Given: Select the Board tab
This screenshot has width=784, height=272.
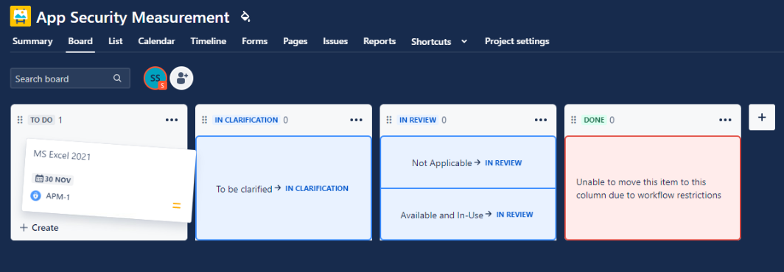Looking at the screenshot, I should [x=80, y=41].
